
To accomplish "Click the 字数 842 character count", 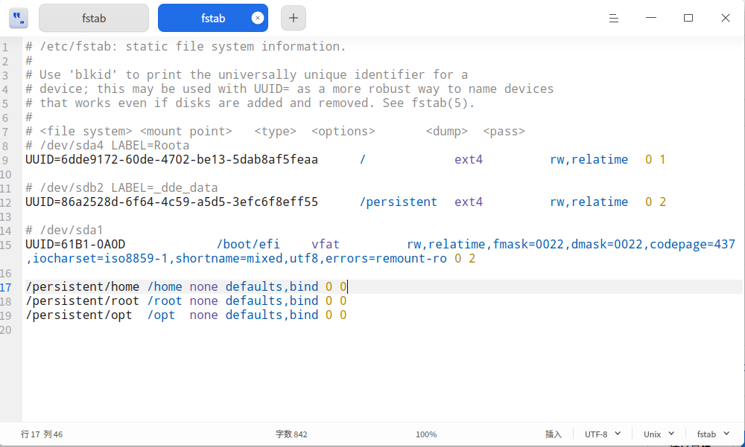I will coord(291,434).
